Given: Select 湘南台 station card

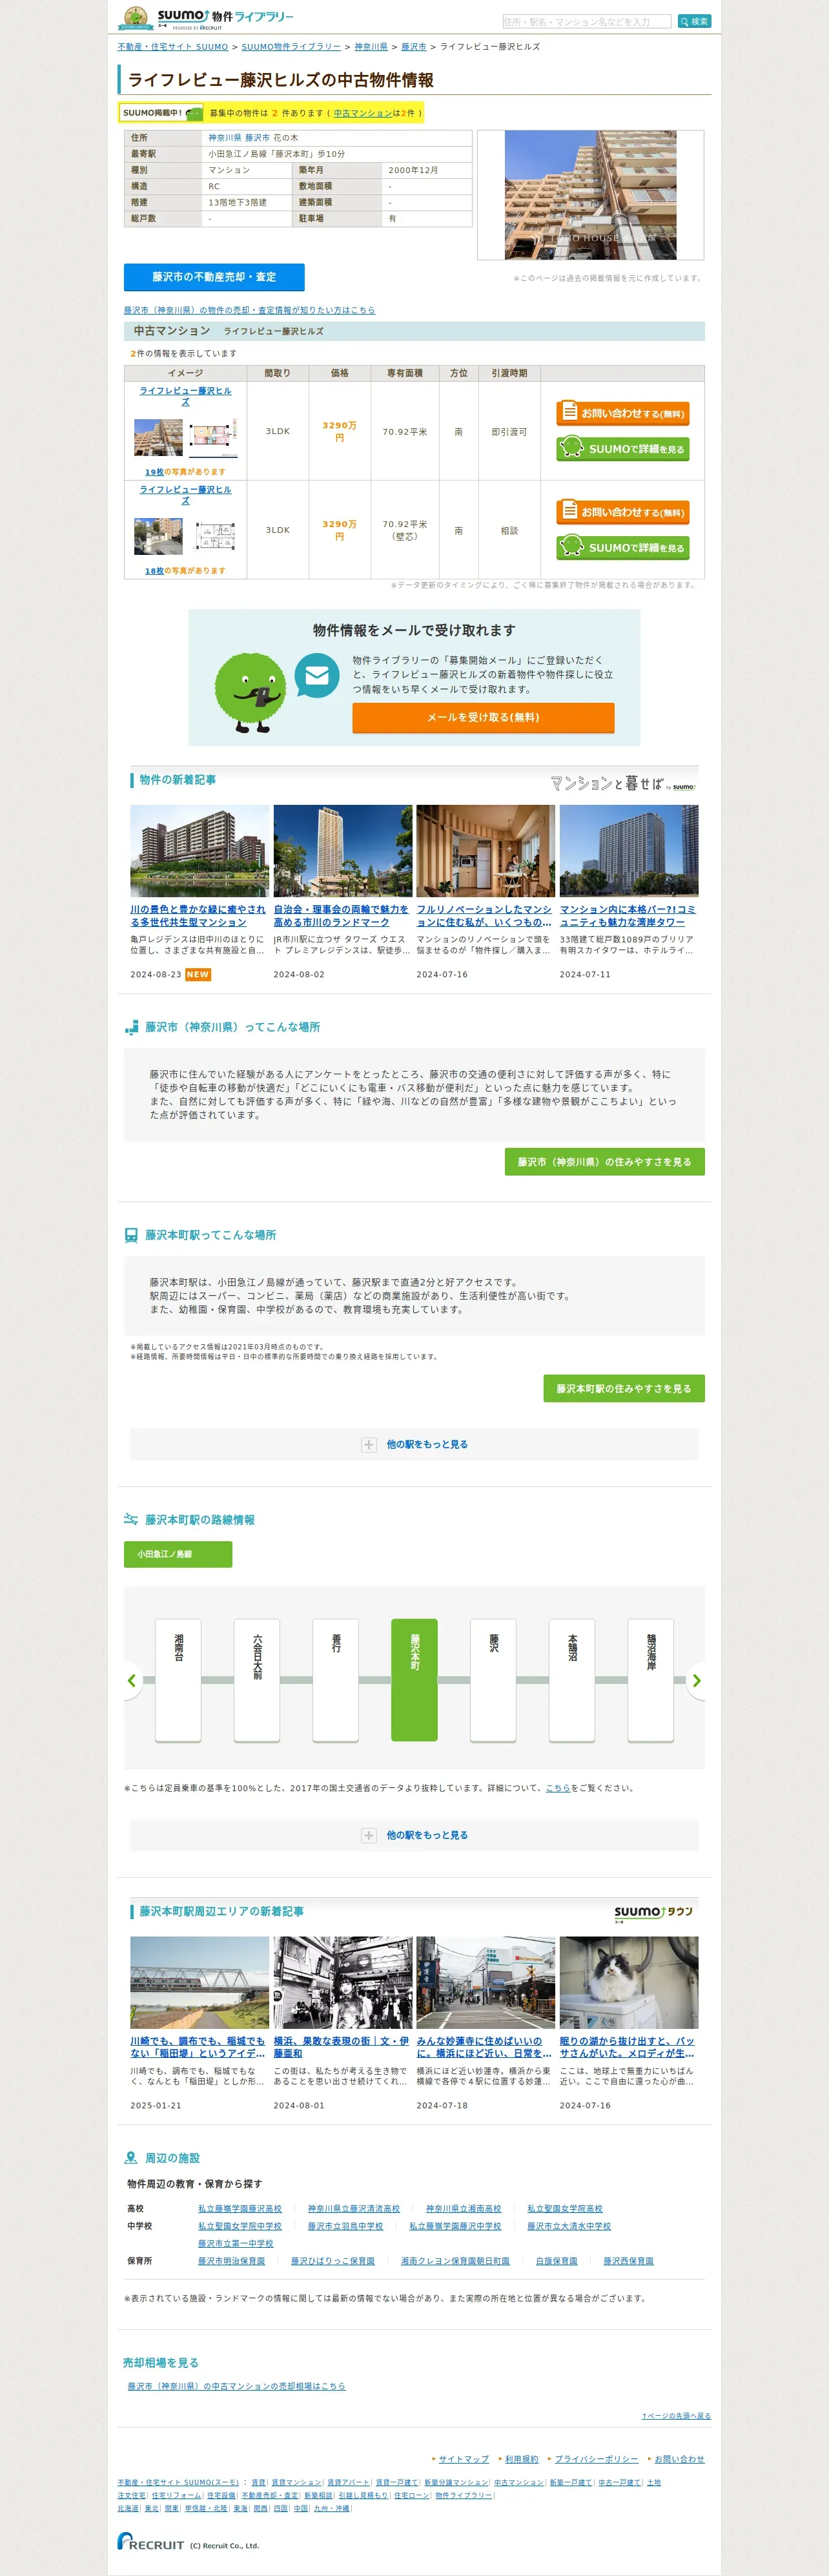Looking at the screenshot, I should [178, 1680].
